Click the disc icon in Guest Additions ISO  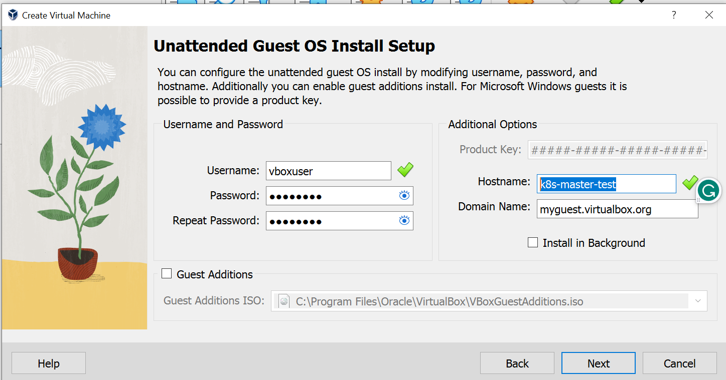tap(284, 301)
